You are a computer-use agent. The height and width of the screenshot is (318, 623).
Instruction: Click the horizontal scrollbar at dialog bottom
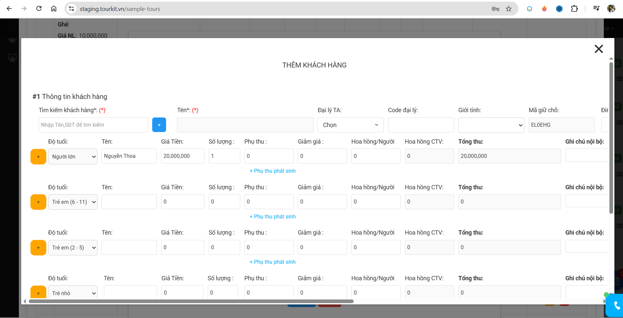pos(191,301)
